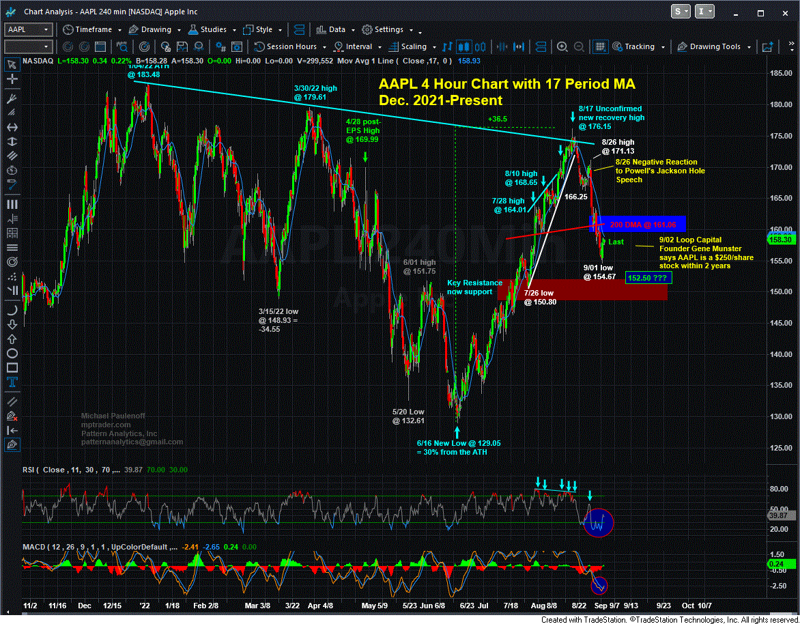Click the dark red support zone rectangle
800x624 pixels.
[x=582, y=289]
